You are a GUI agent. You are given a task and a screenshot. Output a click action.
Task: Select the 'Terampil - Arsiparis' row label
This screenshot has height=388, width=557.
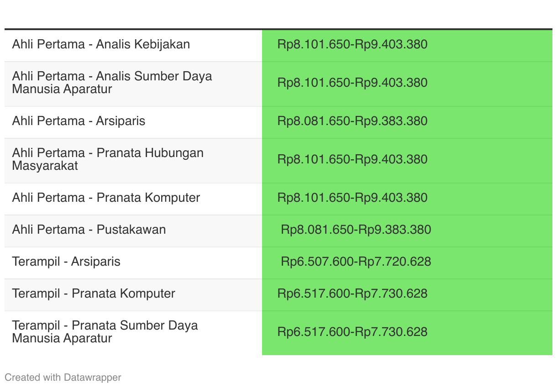pos(66,262)
